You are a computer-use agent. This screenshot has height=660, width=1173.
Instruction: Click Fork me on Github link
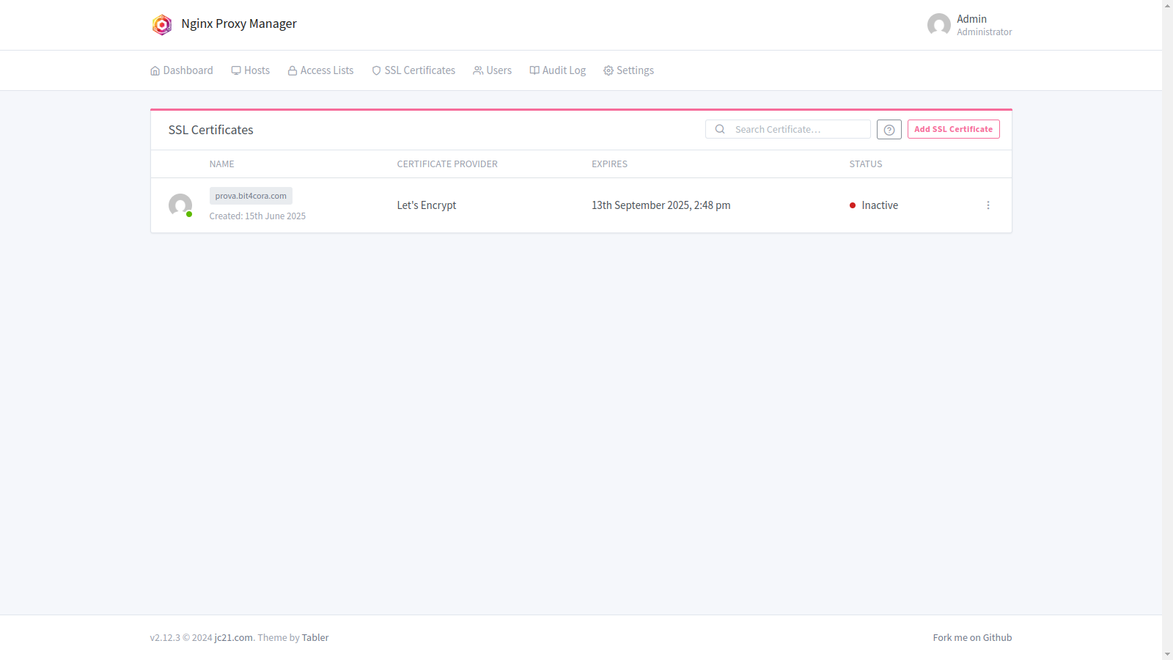tap(972, 638)
